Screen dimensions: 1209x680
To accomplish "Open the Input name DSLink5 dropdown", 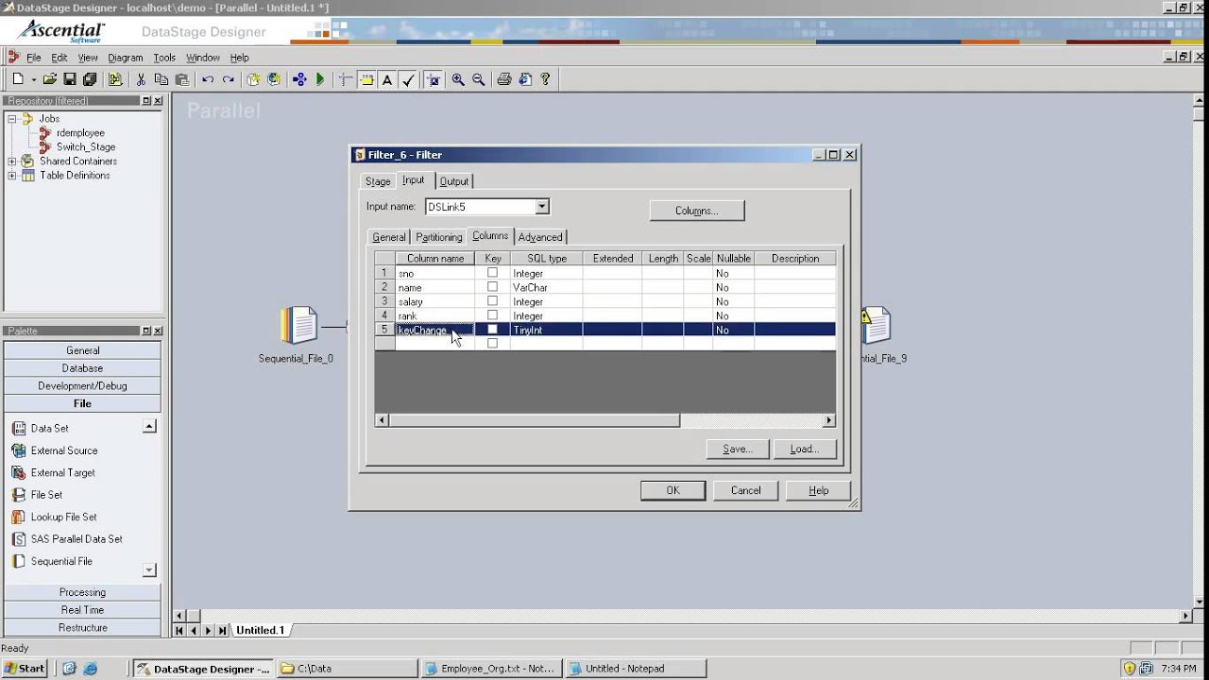I will click(542, 207).
